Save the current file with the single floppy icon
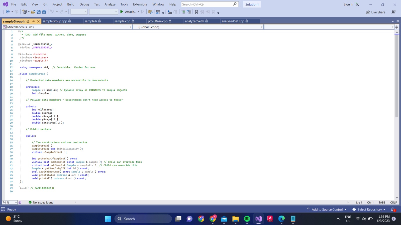 [39, 12]
